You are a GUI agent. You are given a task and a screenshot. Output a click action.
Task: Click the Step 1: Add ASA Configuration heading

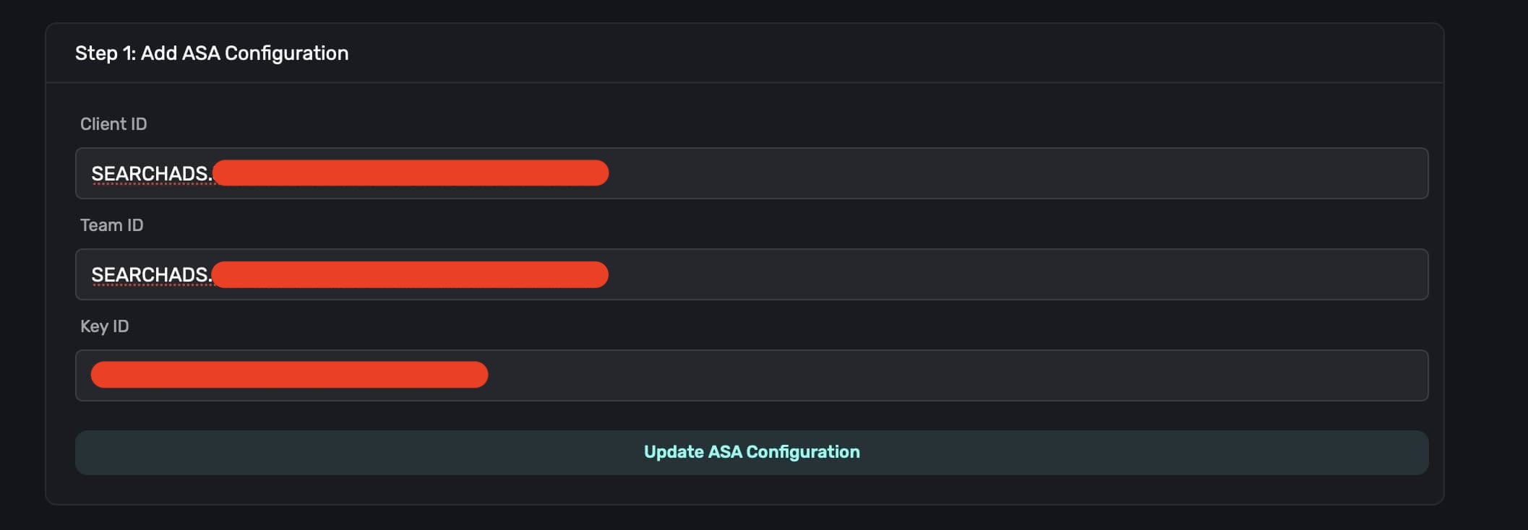point(212,53)
